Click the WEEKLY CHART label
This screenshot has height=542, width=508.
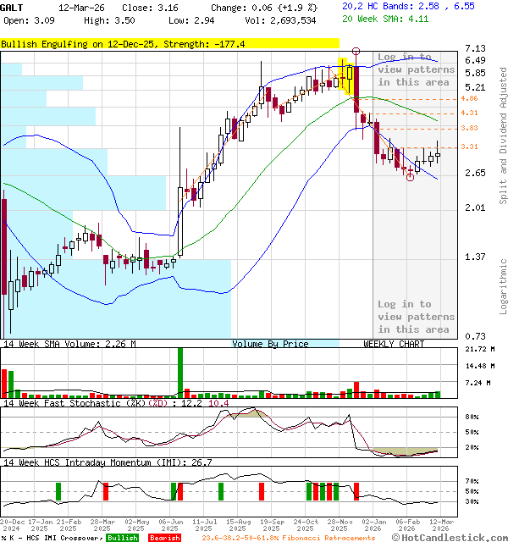pos(394,344)
